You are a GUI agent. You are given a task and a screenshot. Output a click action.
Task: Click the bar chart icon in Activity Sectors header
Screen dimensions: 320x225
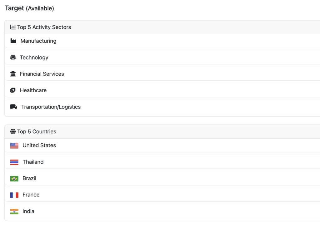13,27
